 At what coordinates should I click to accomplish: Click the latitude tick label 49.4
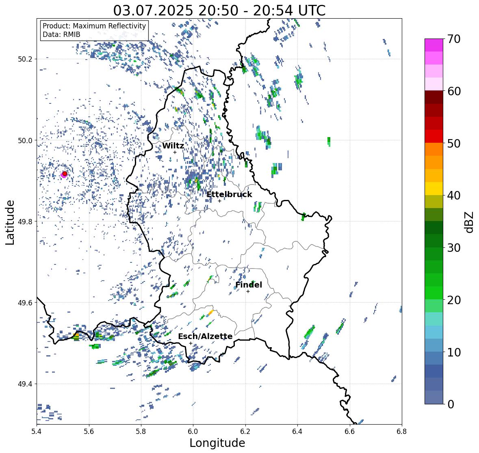[x=25, y=384]
